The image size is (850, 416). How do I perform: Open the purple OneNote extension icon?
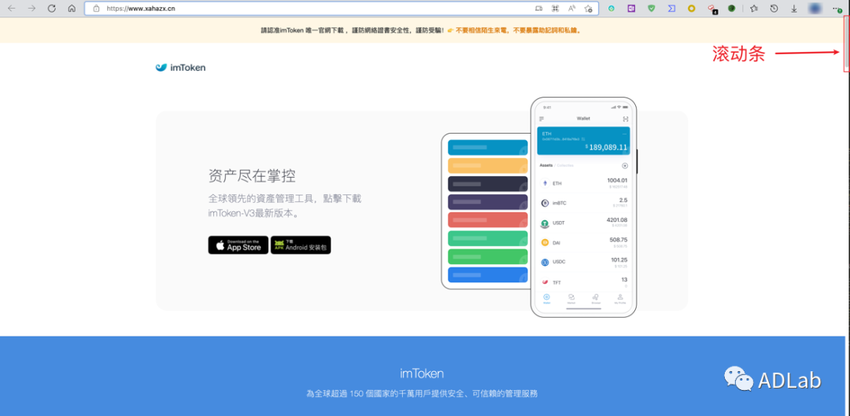[630, 9]
